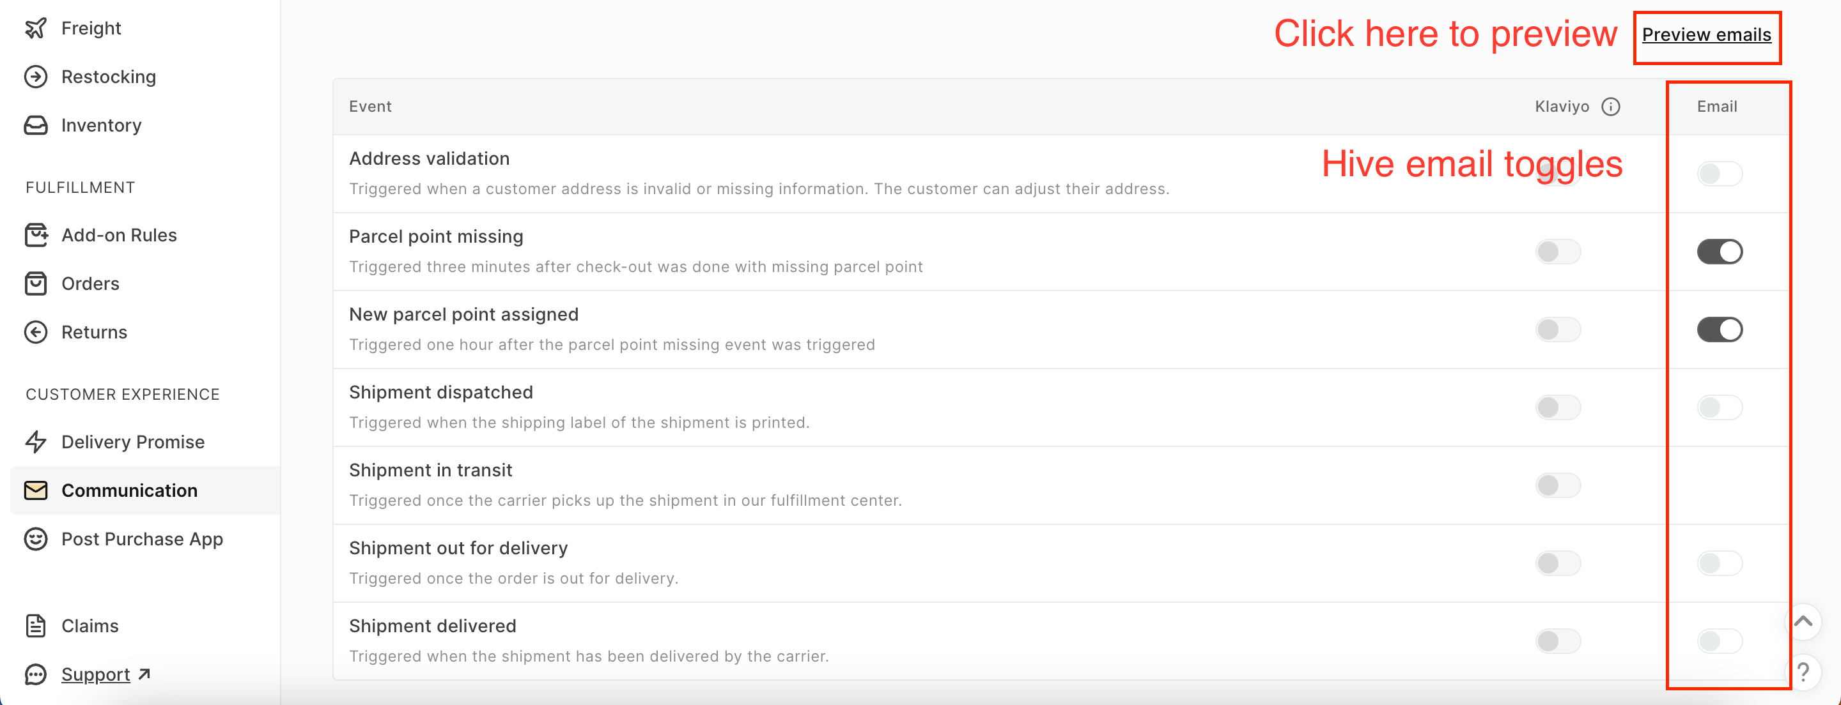Enable Address validation email toggle
The image size is (1841, 705).
pyautogui.click(x=1720, y=174)
